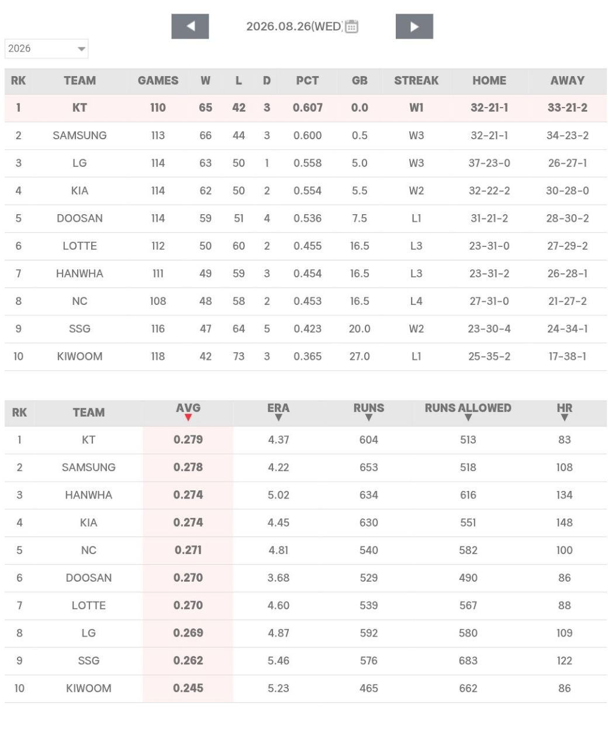Sort stats table by ERA arrow
Viewport: 608px width, 749px height.
coord(278,418)
